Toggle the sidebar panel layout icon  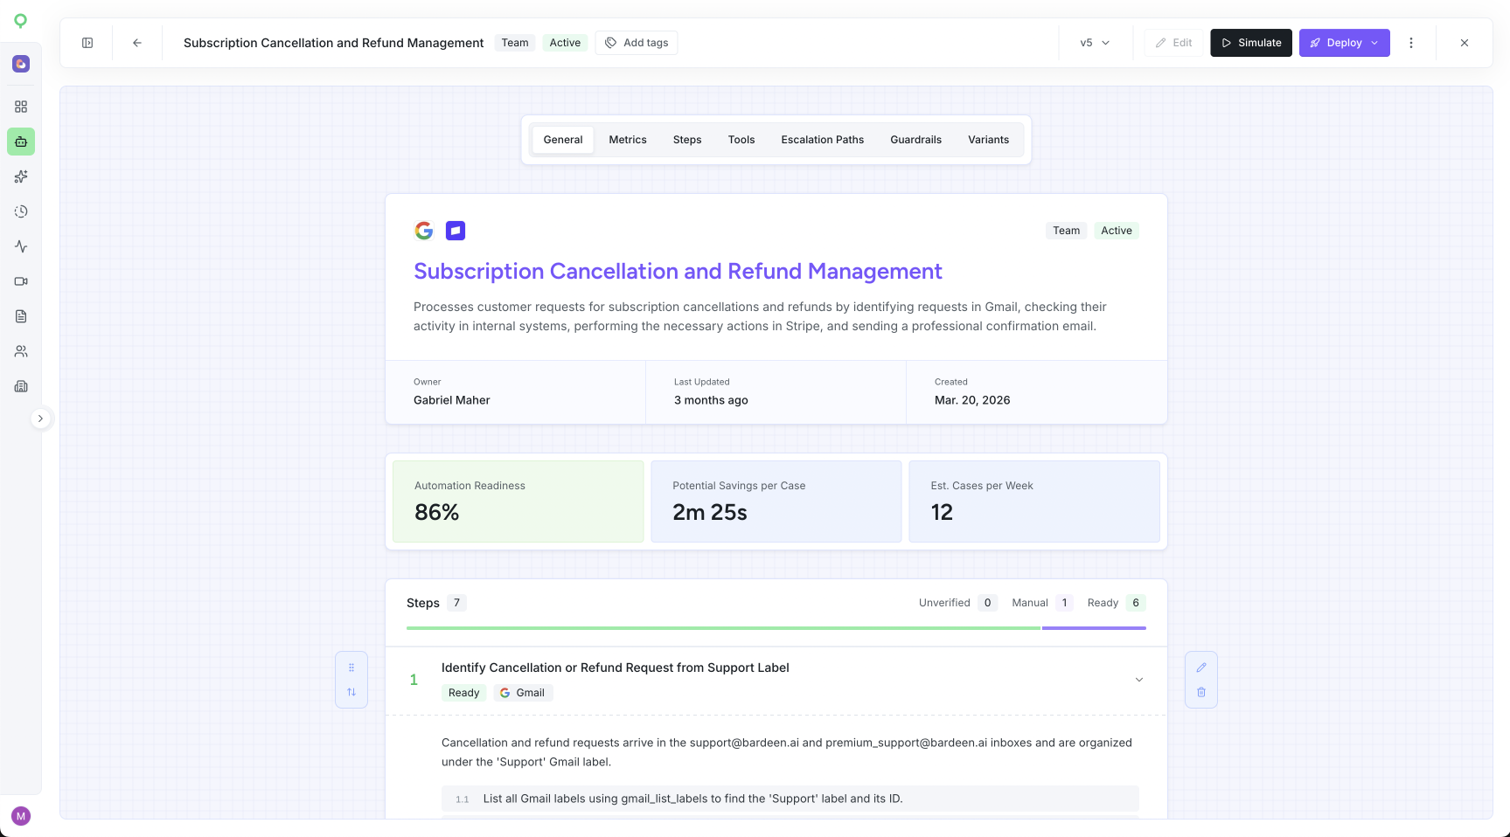[87, 43]
